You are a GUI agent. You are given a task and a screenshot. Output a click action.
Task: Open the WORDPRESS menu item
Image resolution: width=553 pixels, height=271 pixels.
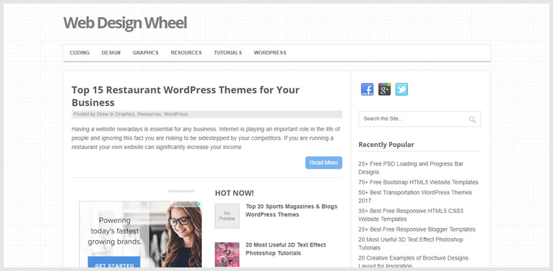click(270, 53)
